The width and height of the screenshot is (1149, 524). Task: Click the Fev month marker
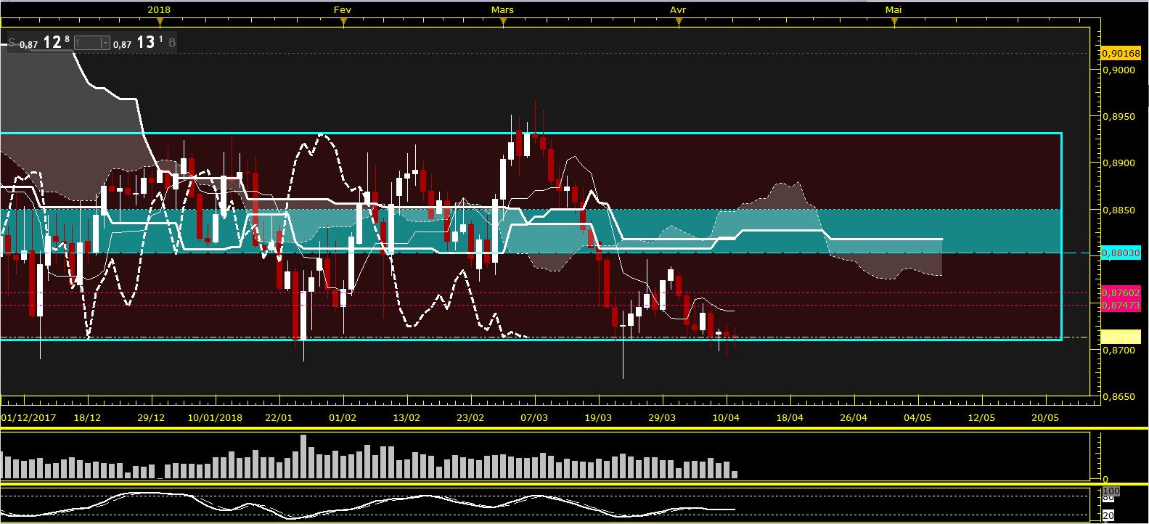pos(343,9)
